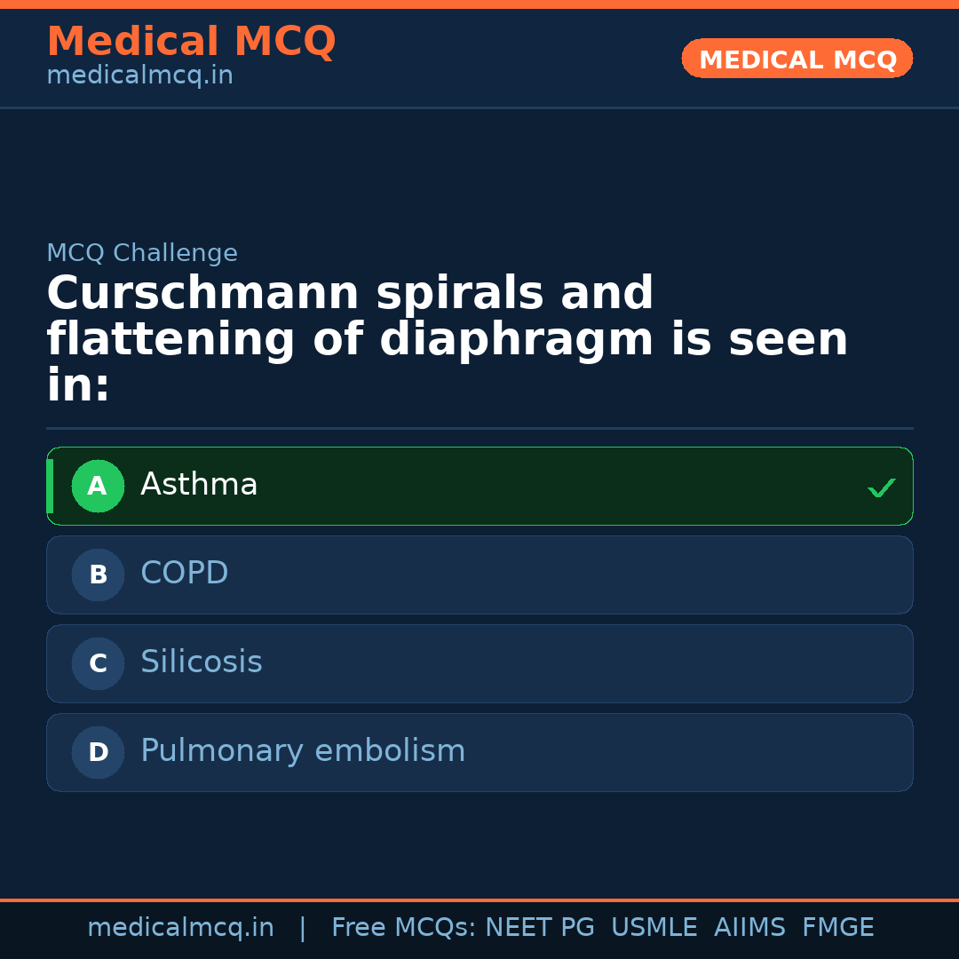Click USMLE in the footer
The height and width of the screenshot is (959, 959).
(x=654, y=928)
